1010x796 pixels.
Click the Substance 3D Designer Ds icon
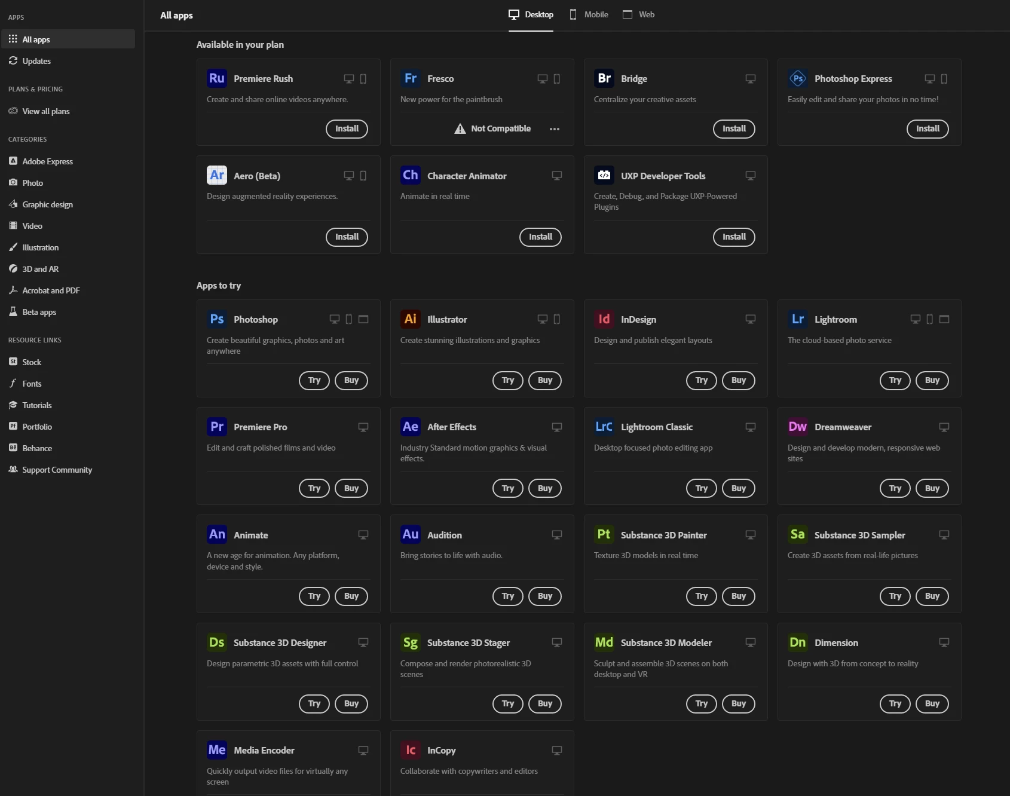coord(217,642)
